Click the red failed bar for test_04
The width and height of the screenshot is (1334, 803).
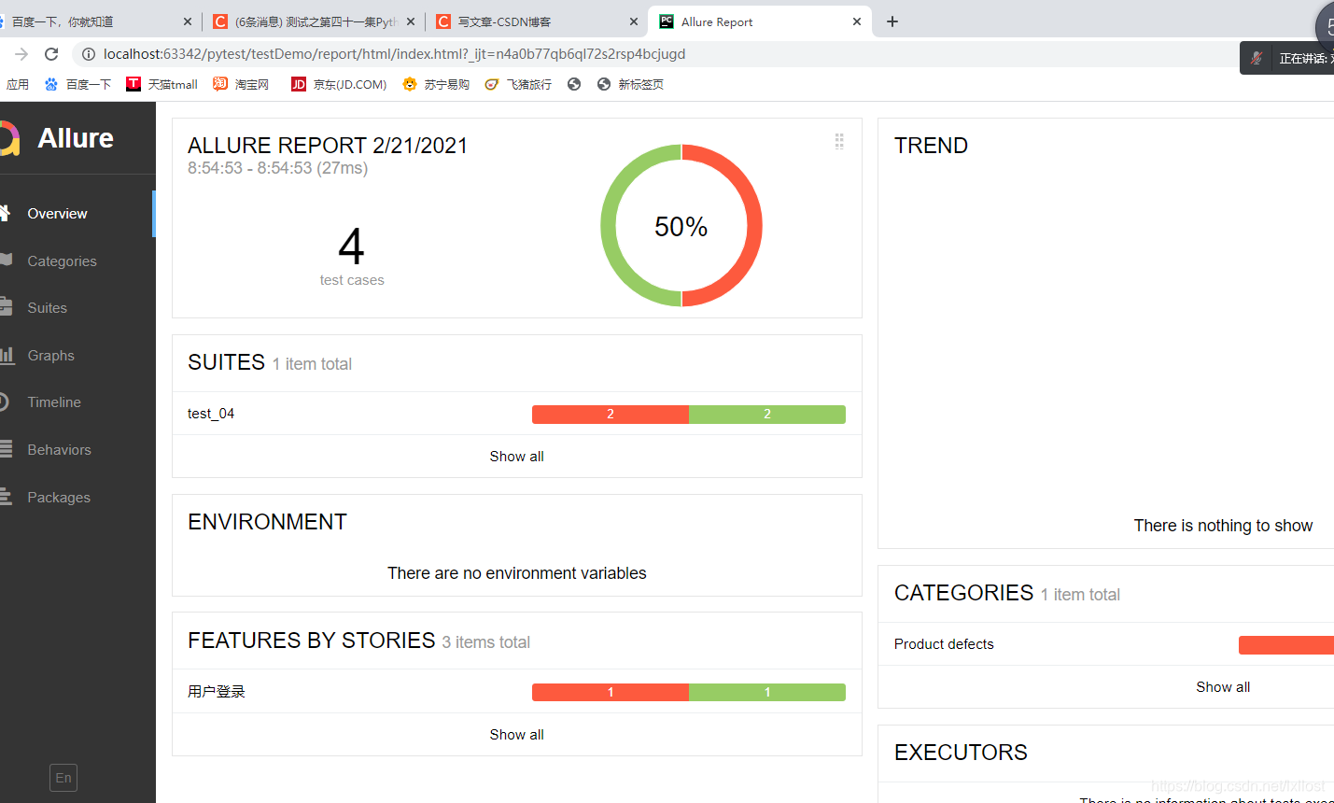click(611, 415)
